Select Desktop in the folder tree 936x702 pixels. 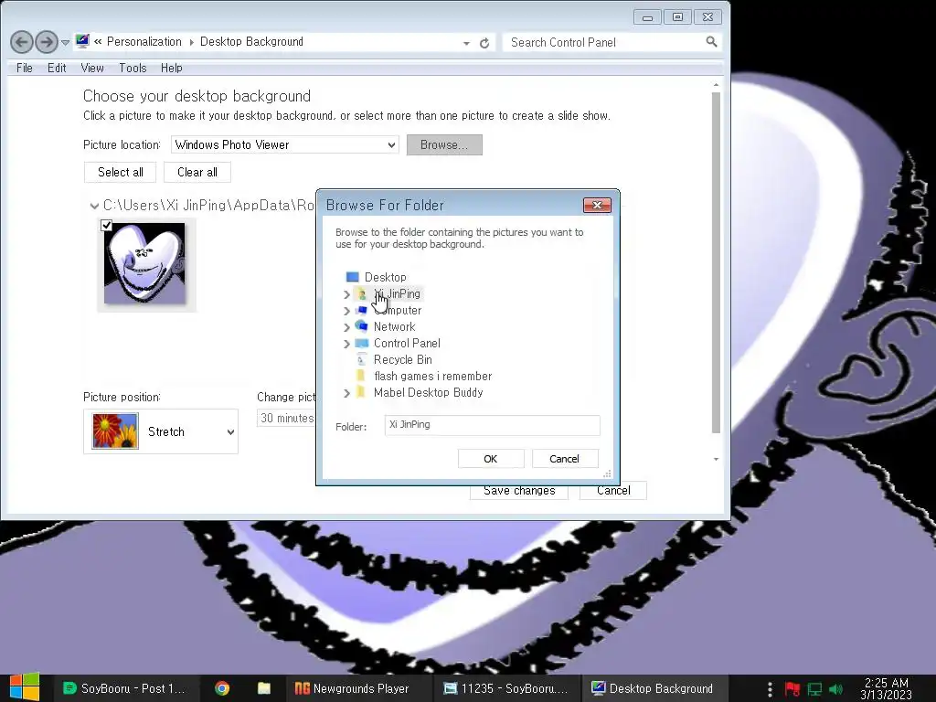point(385,278)
